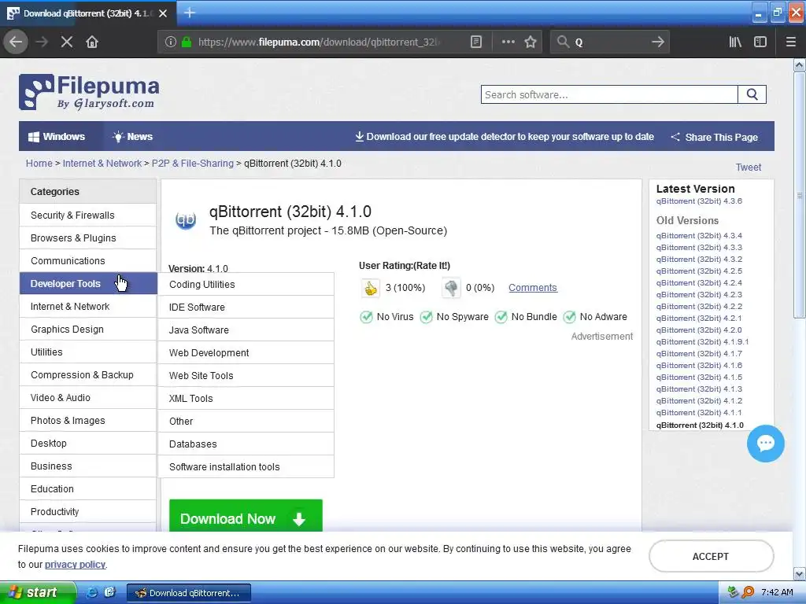The height and width of the screenshot is (604, 806).
Task: Accept the cookies notice
Action: click(711, 556)
